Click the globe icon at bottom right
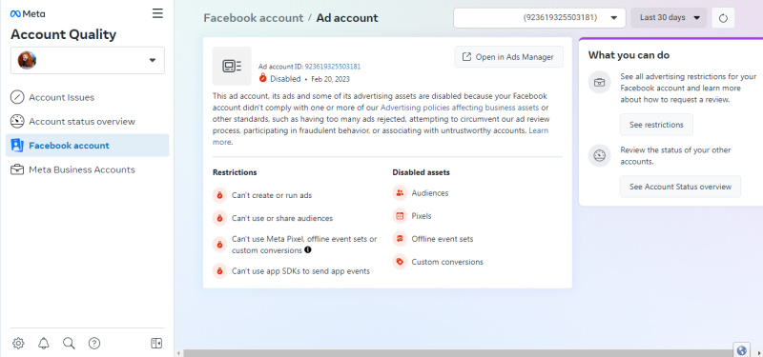Viewport: 763px width, 357px height. [742, 350]
